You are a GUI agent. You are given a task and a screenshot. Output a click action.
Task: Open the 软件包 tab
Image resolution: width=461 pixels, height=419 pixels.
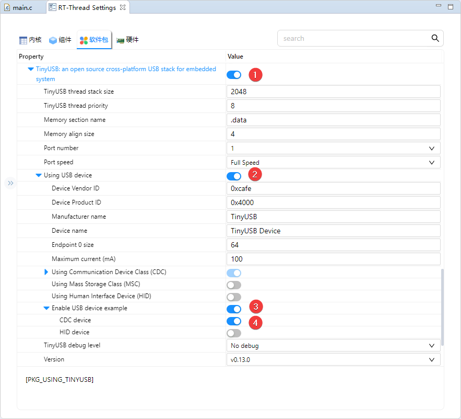[x=94, y=40]
